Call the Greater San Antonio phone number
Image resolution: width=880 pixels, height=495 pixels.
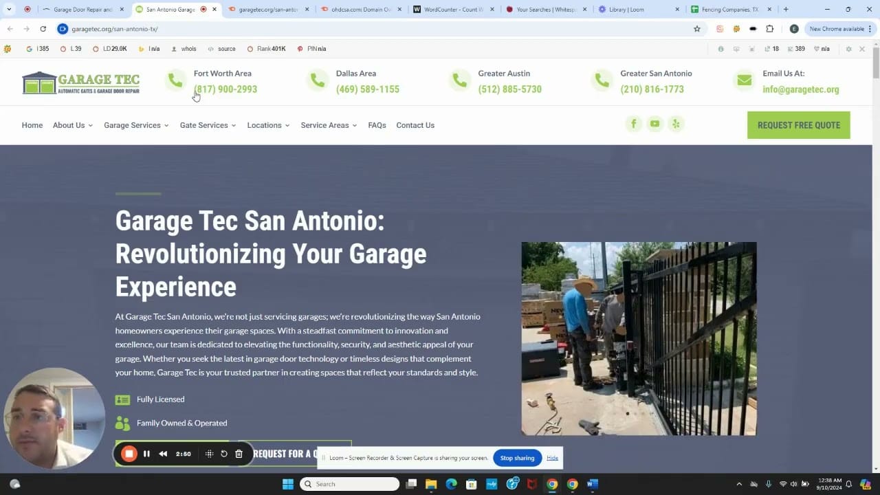[x=652, y=89]
